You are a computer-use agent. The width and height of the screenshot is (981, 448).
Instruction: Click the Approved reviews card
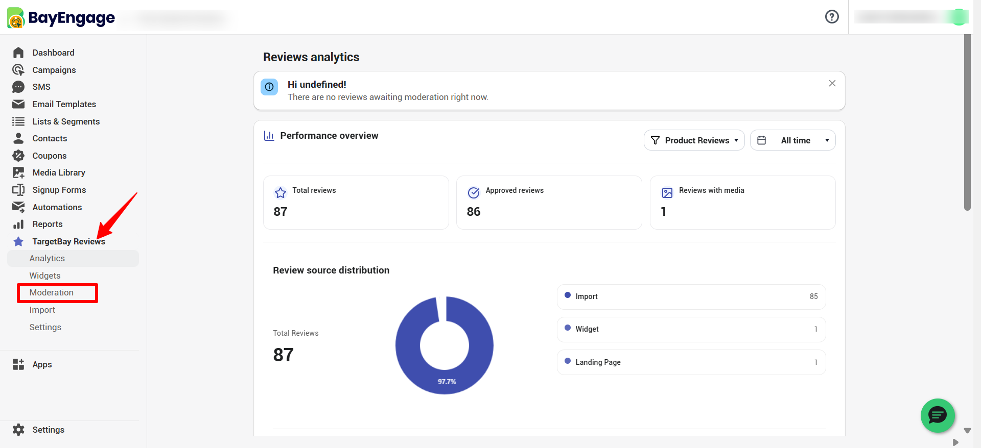coord(549,203)
